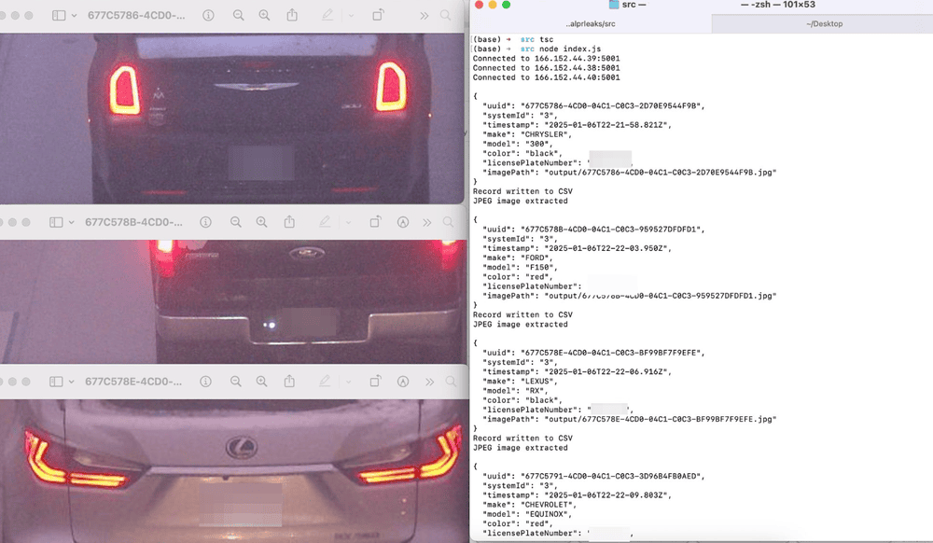Screen dimensions: 933x543
Task: Click the 677C578E-4CD0 window title
Action: coord(133,382)
